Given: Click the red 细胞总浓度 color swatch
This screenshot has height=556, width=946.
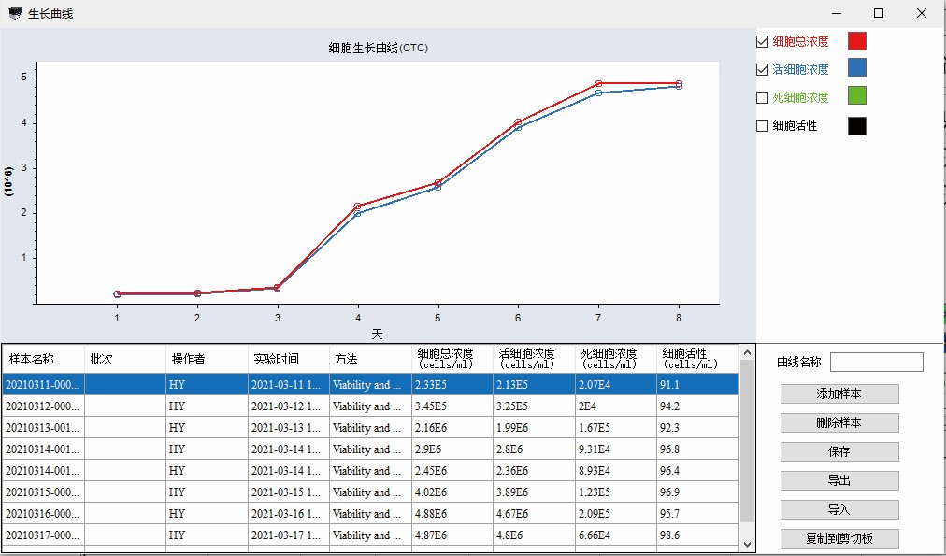Looking at the screenshot, I should point(856,41).
